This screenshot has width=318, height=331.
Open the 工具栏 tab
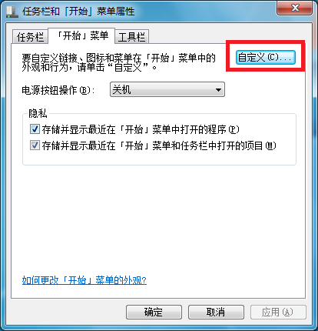click(x=131, y=37)
